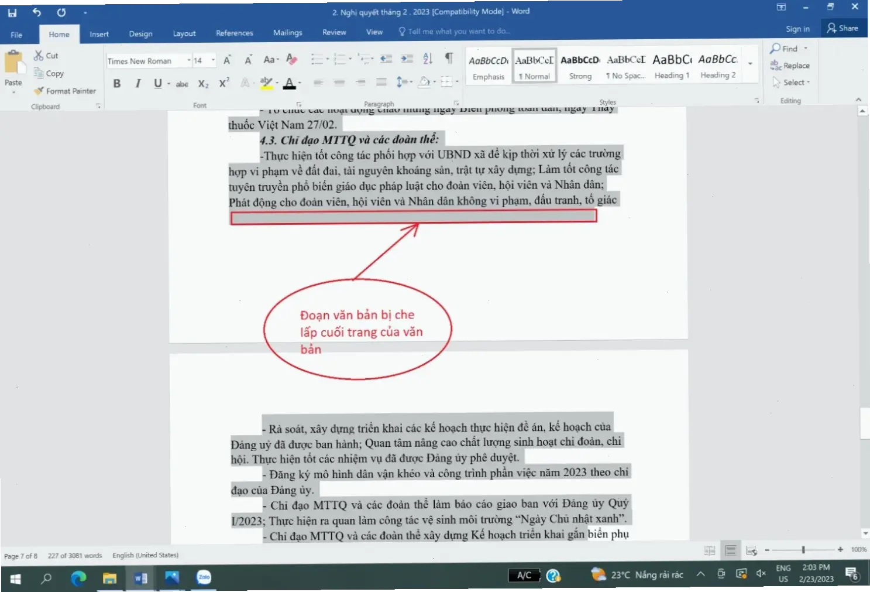Apply the Heading 1 style
The height and width of the screenshot is (592, 870).
[x=672, y=66]
